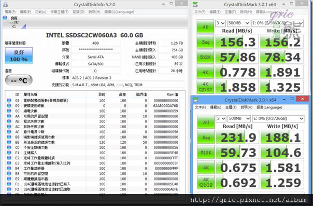This screenshot has height=206, width=313.
Task: Open the I: 0% drive selector dropdown
Action: (278, 23)
